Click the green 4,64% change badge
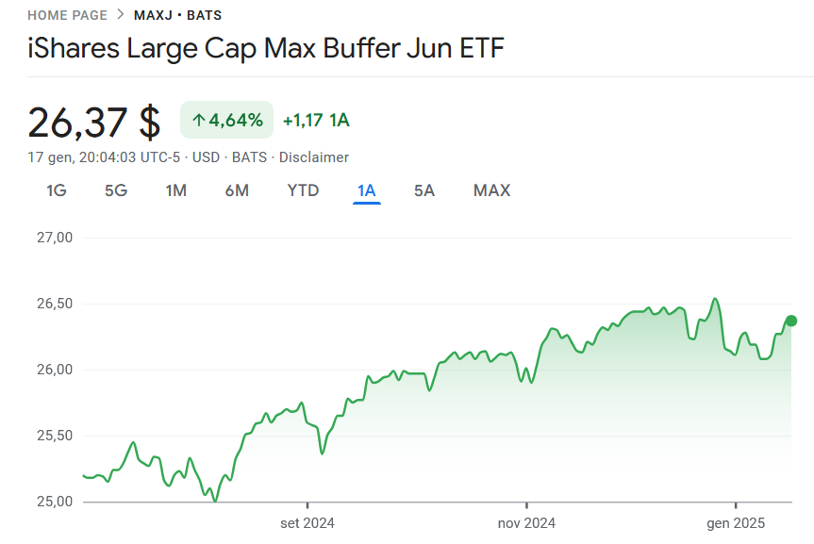The width and height of the screenshot is (814, 544). tap(227, 120)
